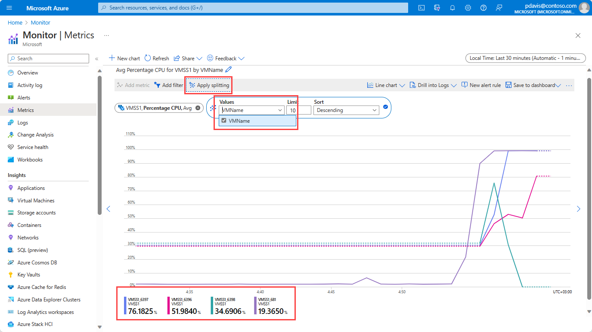
Task: Open Metrics in the left menu
Action: click(25, 110)
